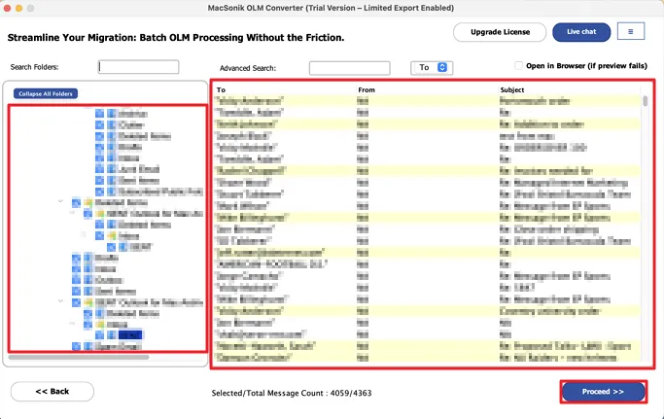Uncheck the checkbox beside the highlighted tree folder
The height and width of the screenshot is (419, 664).
point(99,335)
